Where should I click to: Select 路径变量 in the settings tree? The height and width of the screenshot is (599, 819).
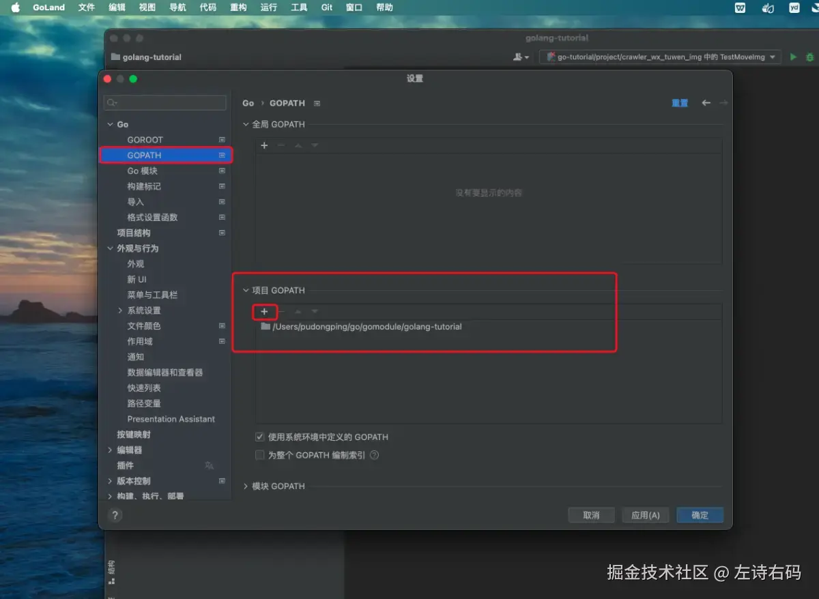(144, 404)
